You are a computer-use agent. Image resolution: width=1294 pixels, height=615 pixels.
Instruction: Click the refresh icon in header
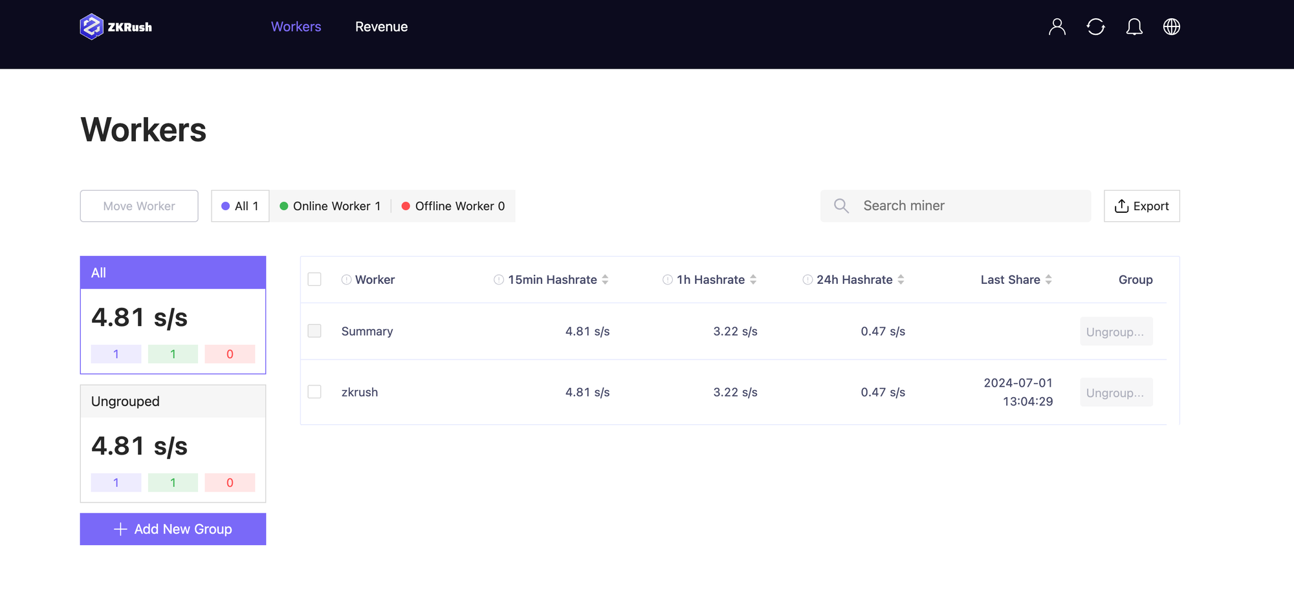tap(1095, 27)
